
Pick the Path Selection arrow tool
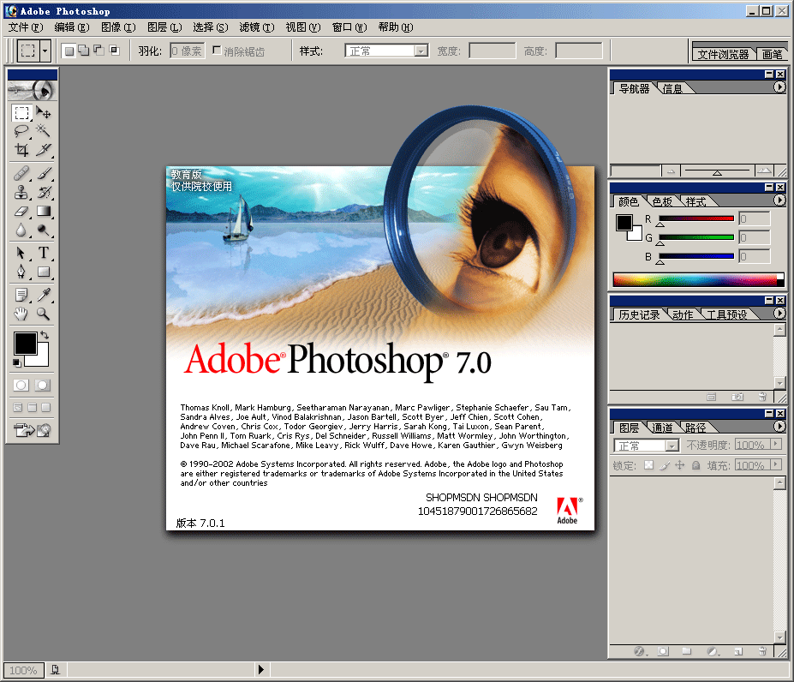21,253
